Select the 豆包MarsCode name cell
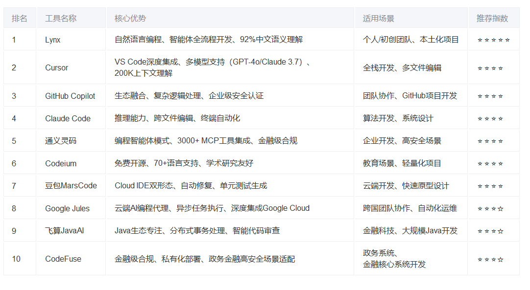530x290 pixels. 71,186
